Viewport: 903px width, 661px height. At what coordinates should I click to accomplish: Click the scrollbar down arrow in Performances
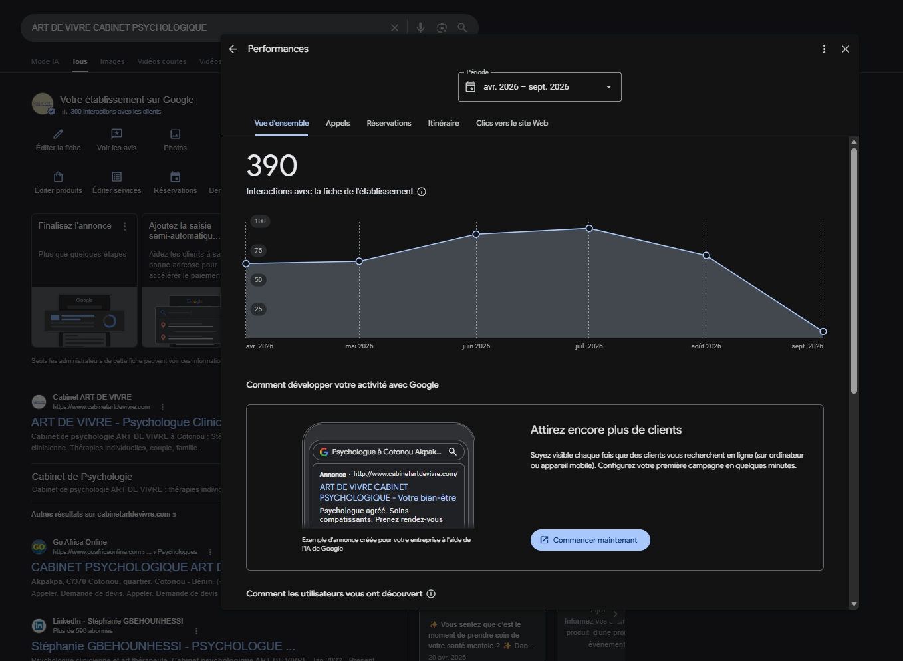(x=854, y=604)
